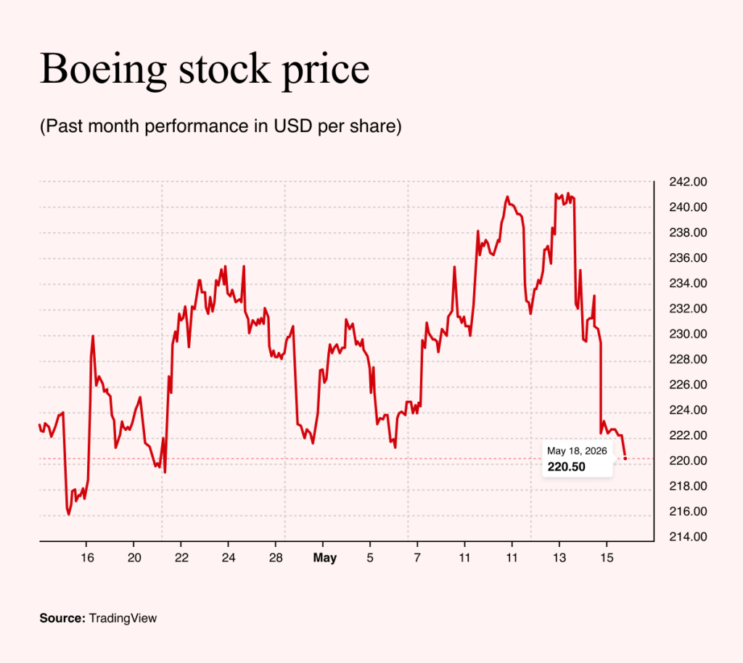This screenshot has width=743, height=663.
Task: Click the bold 220.50 value in tooltip
Action: [566, 467]
